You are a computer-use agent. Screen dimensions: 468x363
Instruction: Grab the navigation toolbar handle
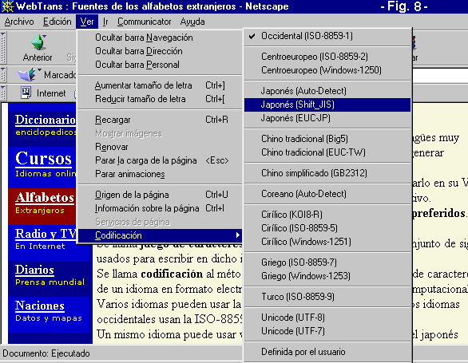[3, 47]
